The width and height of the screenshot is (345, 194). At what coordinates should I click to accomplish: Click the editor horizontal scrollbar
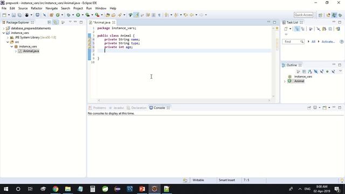(184, 100)
